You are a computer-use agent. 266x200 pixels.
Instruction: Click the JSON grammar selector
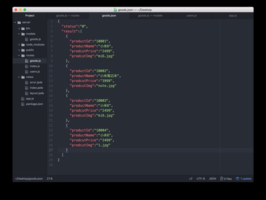tap(212, 179)
